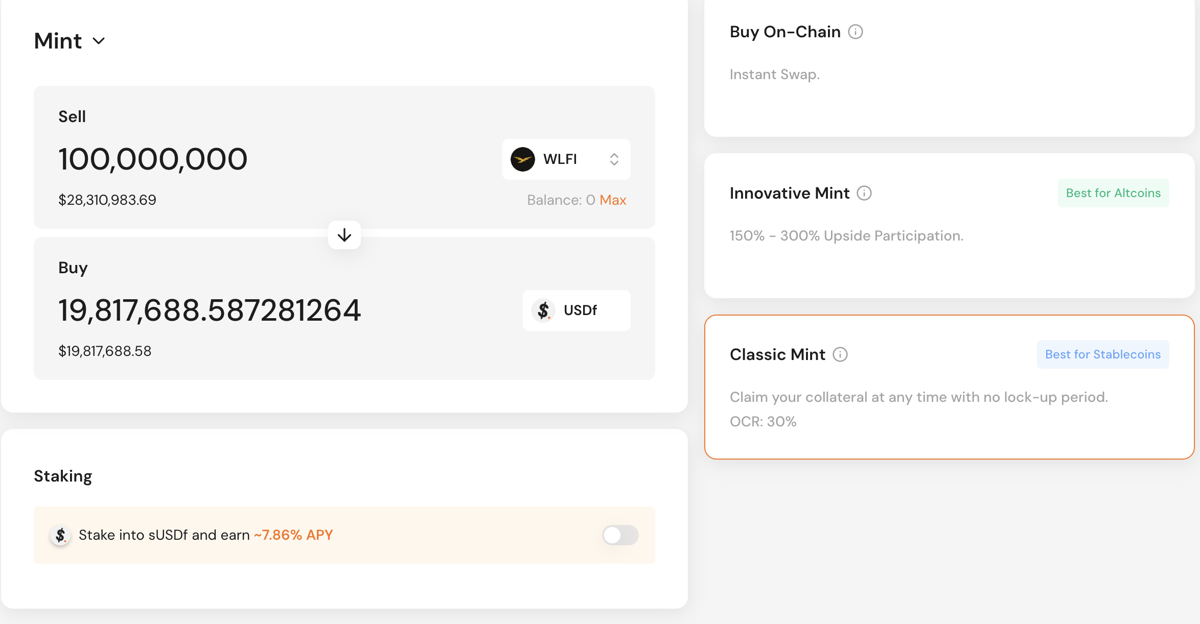Screen dimensions: 1200x624
Task: Click the sUSDf dollar icon in Staking
Action: 60,535
